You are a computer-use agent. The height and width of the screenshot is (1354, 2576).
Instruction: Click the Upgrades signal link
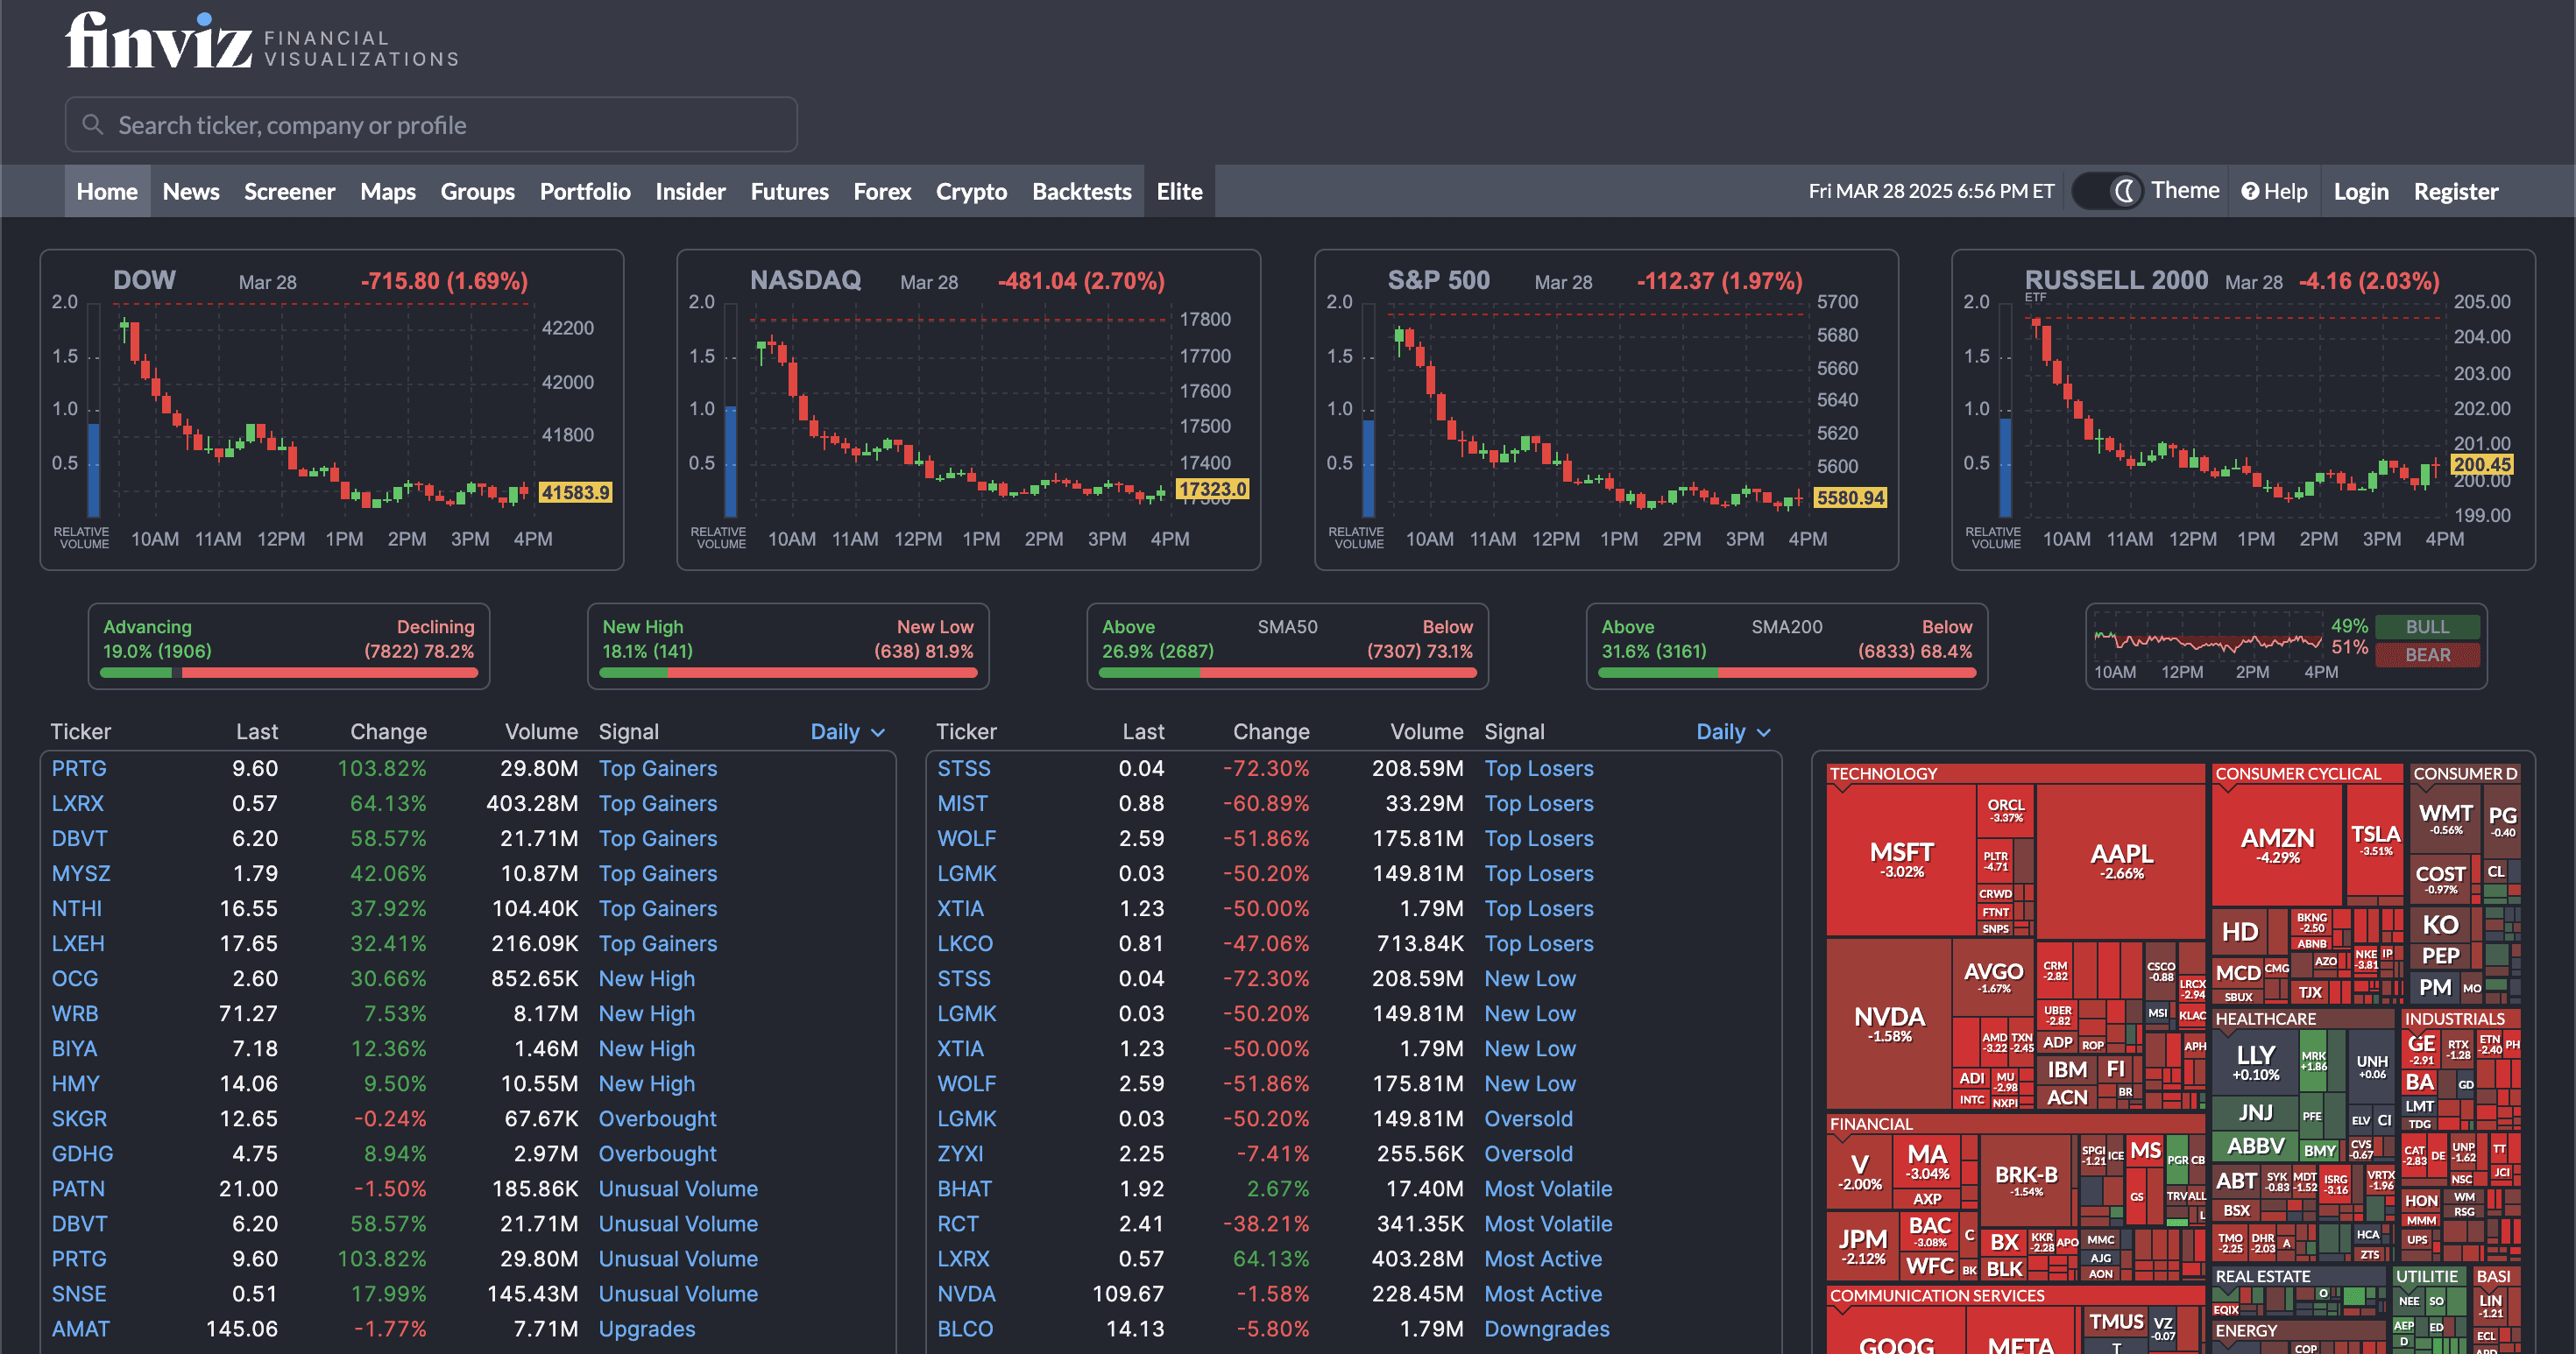tap(646, 1329)
